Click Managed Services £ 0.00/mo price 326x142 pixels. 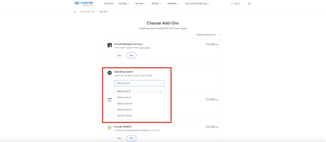[x=212, y=44]
